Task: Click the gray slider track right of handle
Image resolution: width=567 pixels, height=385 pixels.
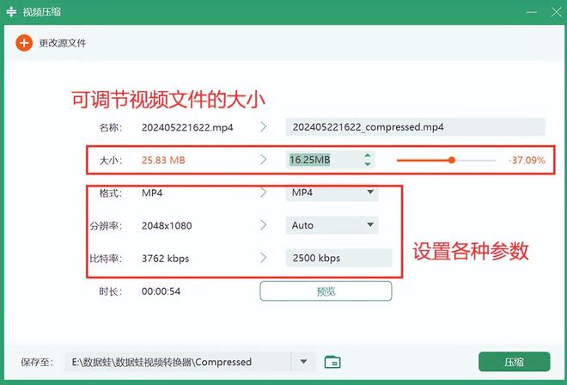Action: tap(475, 160)
